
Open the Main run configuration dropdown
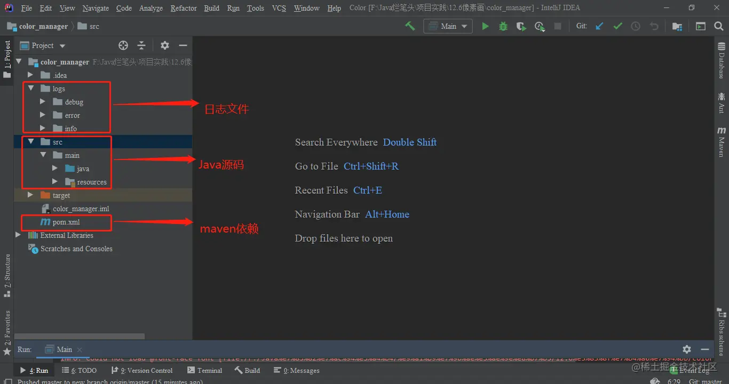(448, 26)
